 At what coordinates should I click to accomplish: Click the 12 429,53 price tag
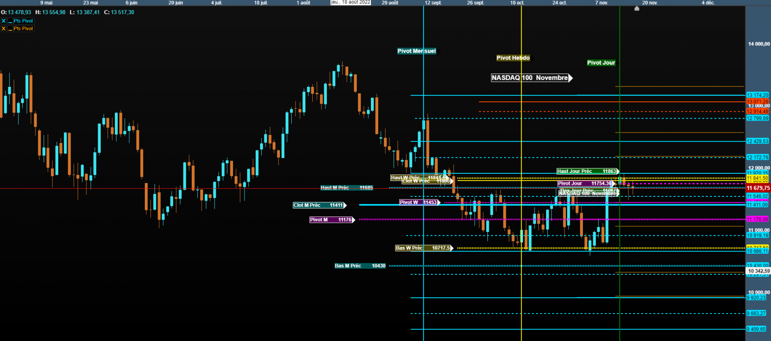(758, 141)
